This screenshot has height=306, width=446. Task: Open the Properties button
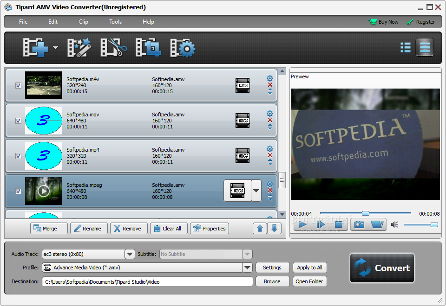tap(210, 229)
